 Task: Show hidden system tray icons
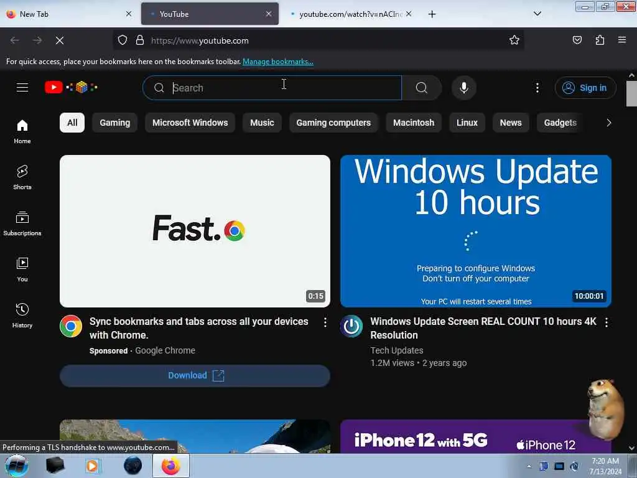click(x=529, y=466)
